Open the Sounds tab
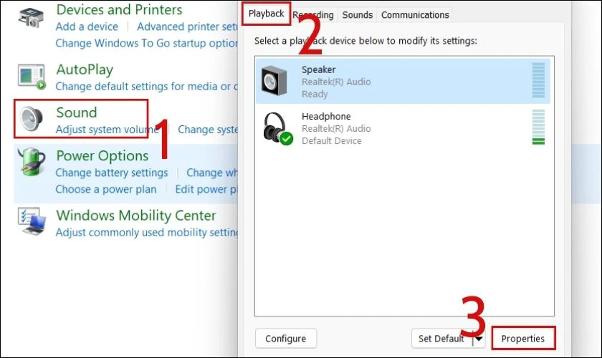 [x=357, y=15]
